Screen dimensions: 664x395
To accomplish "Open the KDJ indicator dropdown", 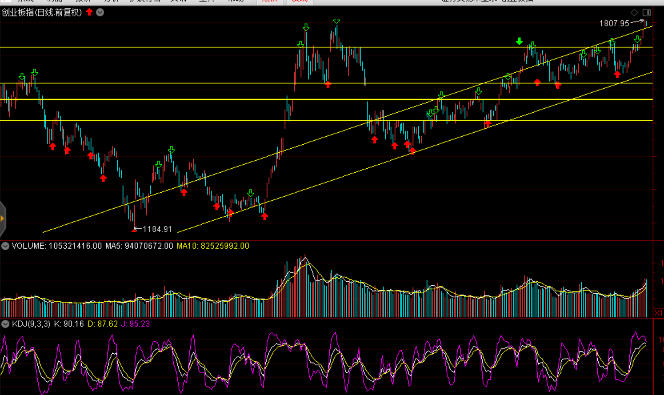I will coord(5,324).
